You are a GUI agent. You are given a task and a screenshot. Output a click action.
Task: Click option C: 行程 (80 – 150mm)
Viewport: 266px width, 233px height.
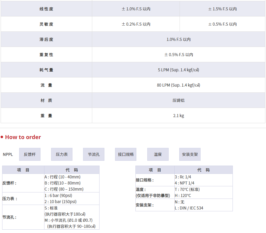click(x=64, y=189)
